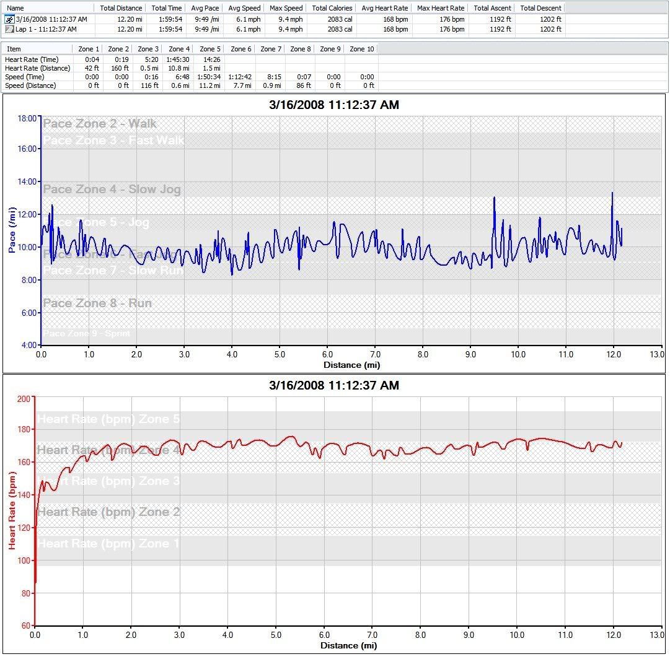Screen dimensions: 670x667
Task: Select the Lap 1 - 11:12:37 AM row
Action: pos(46,29)
